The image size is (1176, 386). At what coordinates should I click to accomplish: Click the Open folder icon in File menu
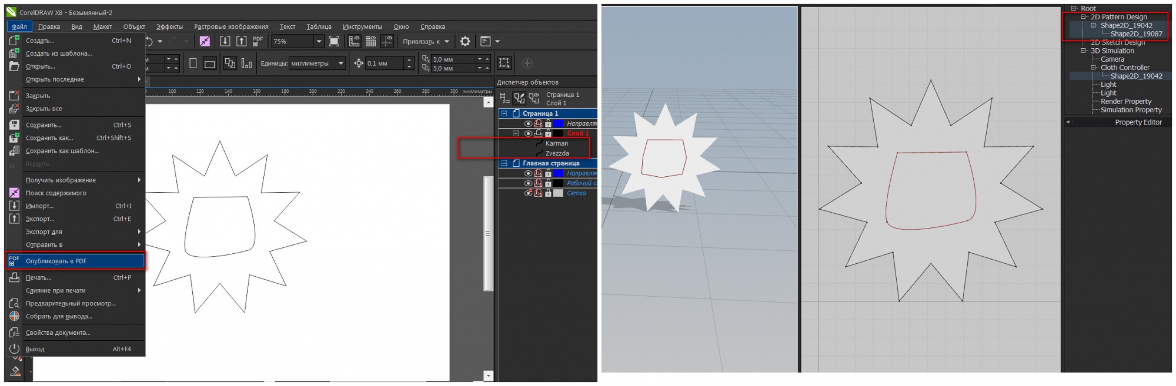tap(14, 66)
